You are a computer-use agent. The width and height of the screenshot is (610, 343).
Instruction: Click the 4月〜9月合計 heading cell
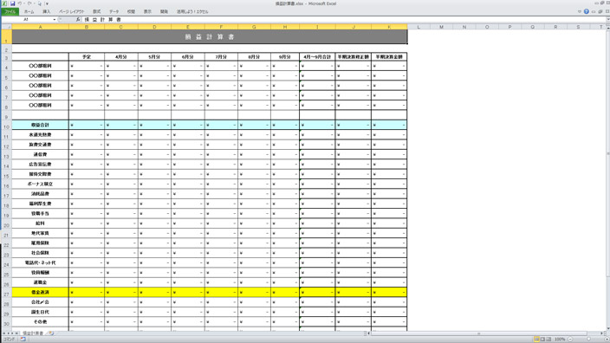(317, 57)
